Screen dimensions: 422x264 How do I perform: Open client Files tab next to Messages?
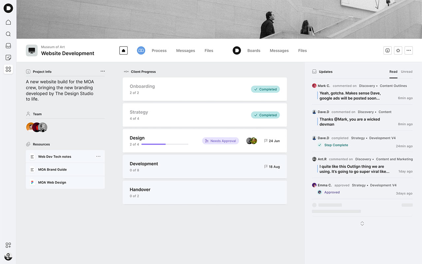[209, 50]
